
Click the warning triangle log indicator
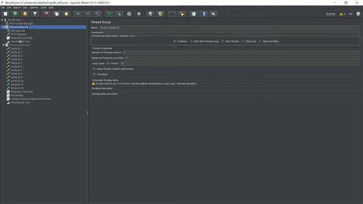341,14
